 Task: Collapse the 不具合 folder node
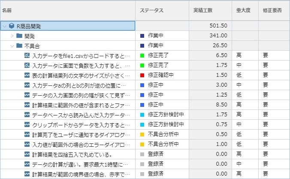coord(12,46)
